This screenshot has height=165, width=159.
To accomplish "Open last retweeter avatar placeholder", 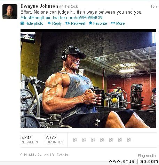I will click(x=129, y=140).
